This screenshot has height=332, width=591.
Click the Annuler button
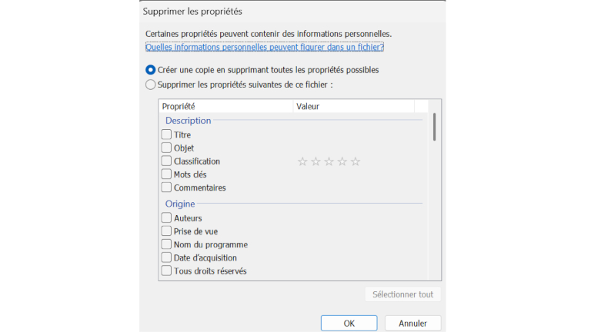click(x=412, y=324)
